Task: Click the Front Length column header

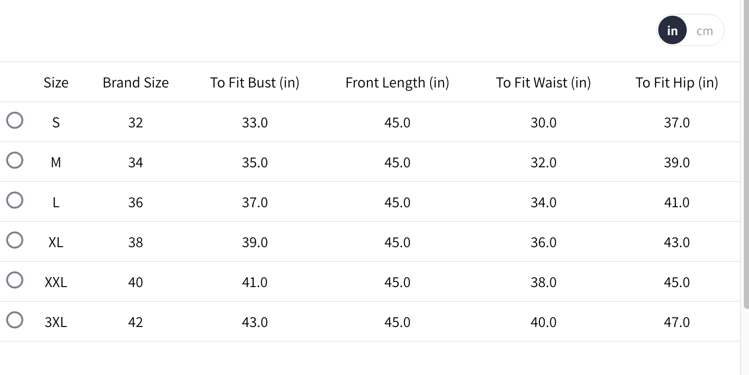Action: [397, 83]
